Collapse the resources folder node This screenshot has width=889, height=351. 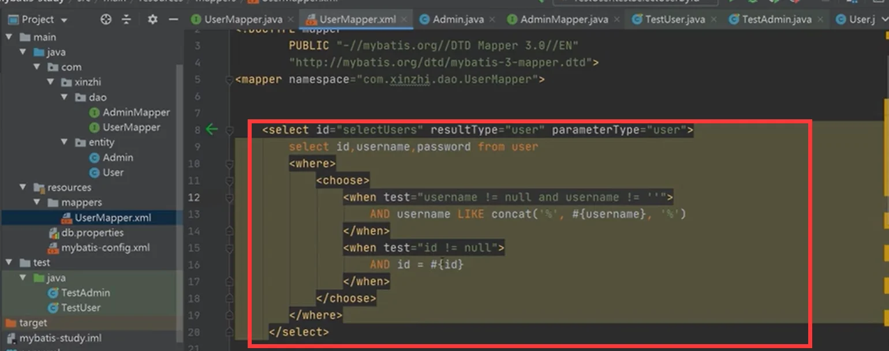tap(23, 187)
